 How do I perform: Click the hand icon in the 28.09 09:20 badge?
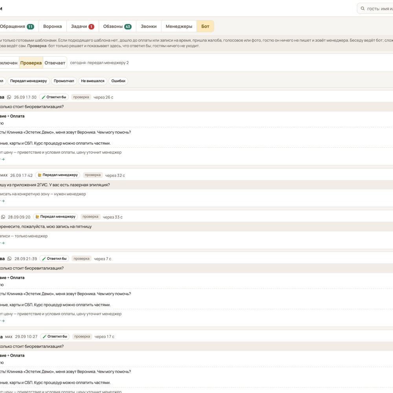pyautogui.click(x=37, y=217)
